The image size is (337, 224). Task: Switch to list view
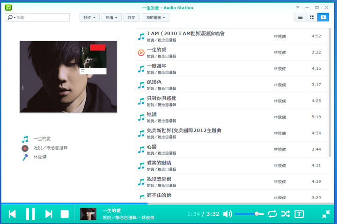[300, 17]
